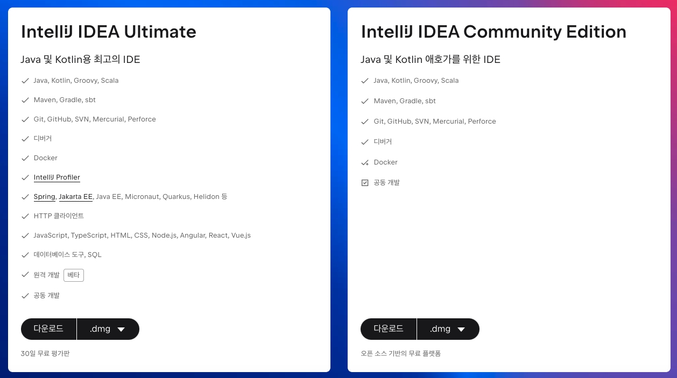Open the .dmg dropdown in the Community Edition card
677x378 pixels.
(448, 329)
